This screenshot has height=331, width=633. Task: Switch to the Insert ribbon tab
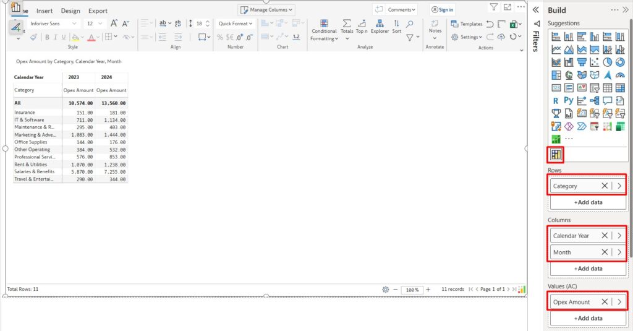click(45, 11)
